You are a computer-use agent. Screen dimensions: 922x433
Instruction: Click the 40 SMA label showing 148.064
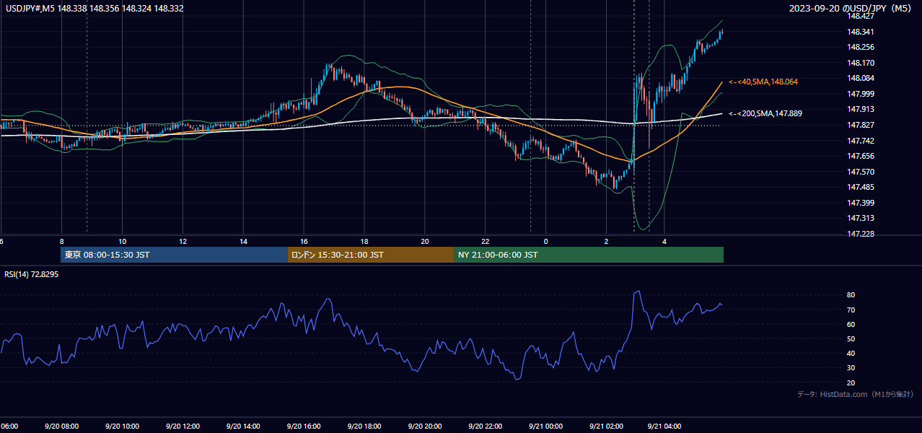point(763,82)
